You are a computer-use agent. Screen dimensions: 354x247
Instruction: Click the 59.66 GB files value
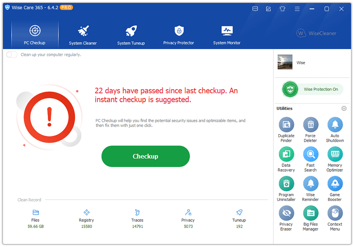point(36,226)
